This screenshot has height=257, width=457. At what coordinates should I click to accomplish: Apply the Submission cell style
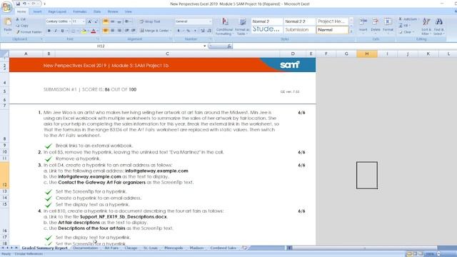coord(300,30)
